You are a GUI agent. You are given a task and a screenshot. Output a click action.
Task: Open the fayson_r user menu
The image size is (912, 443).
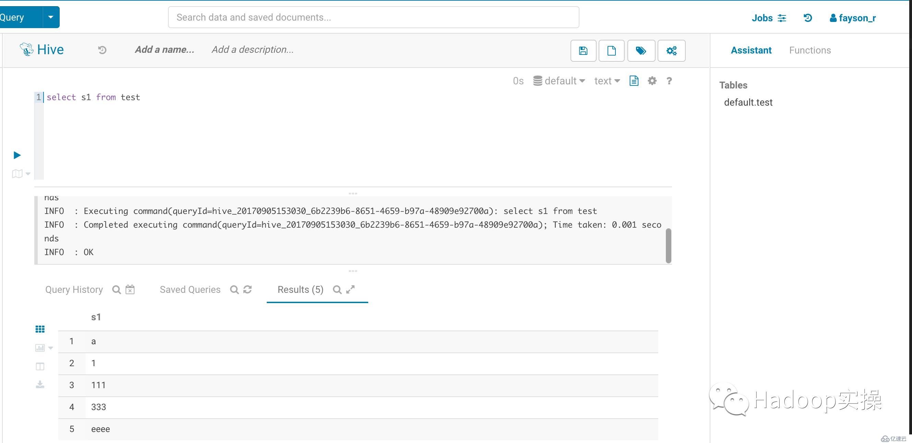(853, 18)
